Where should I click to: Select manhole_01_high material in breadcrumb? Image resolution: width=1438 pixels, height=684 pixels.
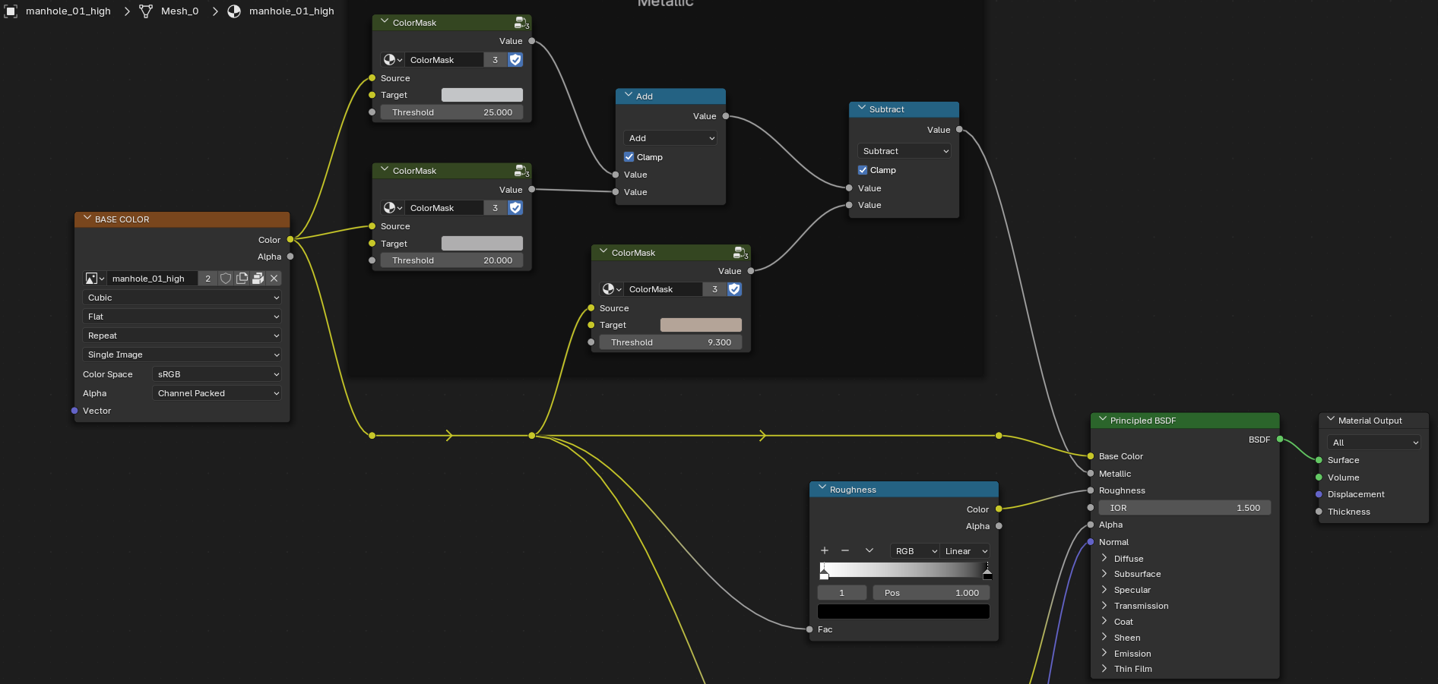pos(291,11)
